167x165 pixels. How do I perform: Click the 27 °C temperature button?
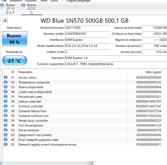coord(15,60)
